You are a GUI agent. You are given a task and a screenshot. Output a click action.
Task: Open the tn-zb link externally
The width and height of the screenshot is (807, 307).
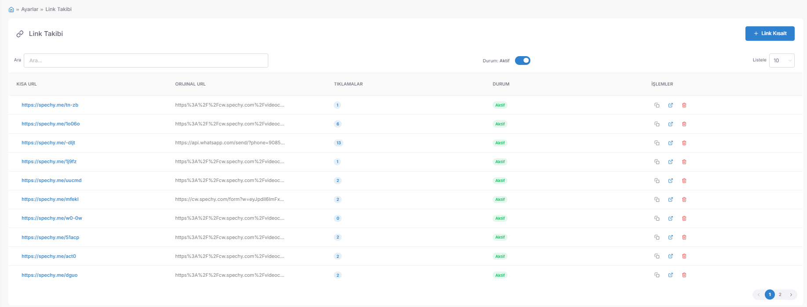671,105
